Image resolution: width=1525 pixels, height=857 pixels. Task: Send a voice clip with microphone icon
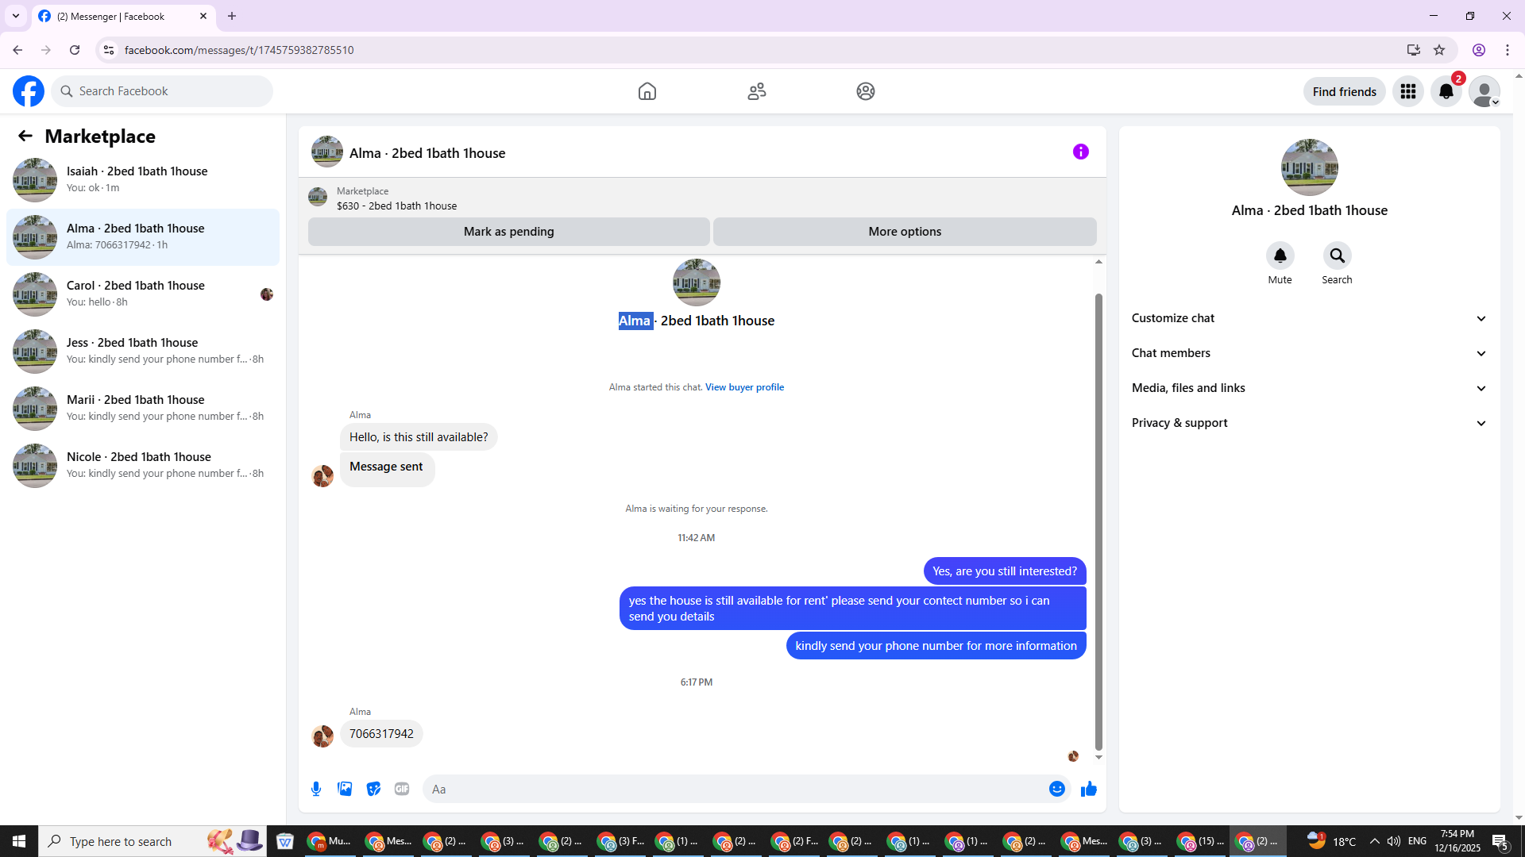coord(316,789)
